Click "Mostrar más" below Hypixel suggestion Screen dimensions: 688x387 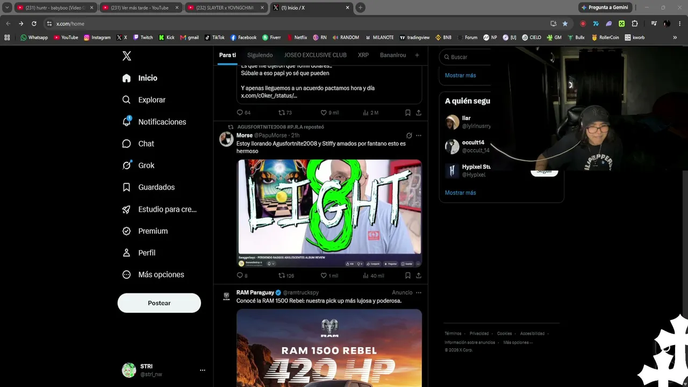click(x=460, y=192)
